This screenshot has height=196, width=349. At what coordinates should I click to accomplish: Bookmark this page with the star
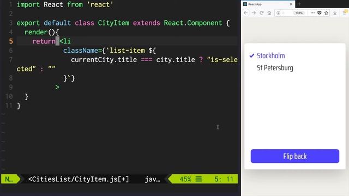coord(326,13)
